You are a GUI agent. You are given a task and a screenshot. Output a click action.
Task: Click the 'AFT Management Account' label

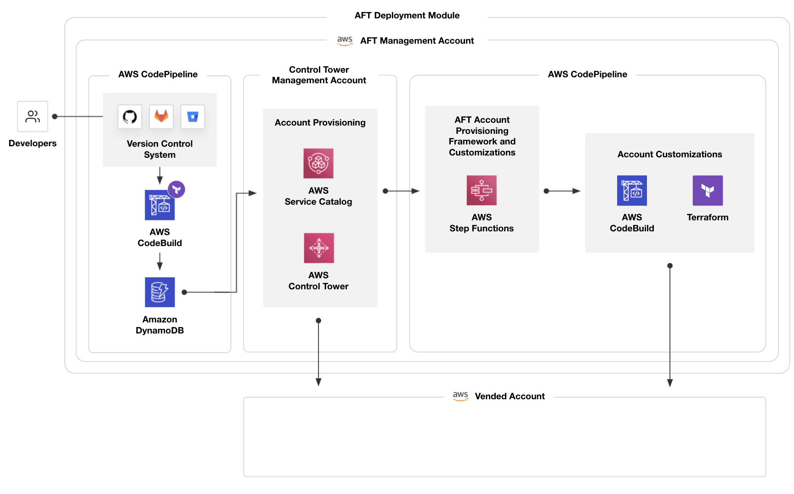tap(417, 40)
